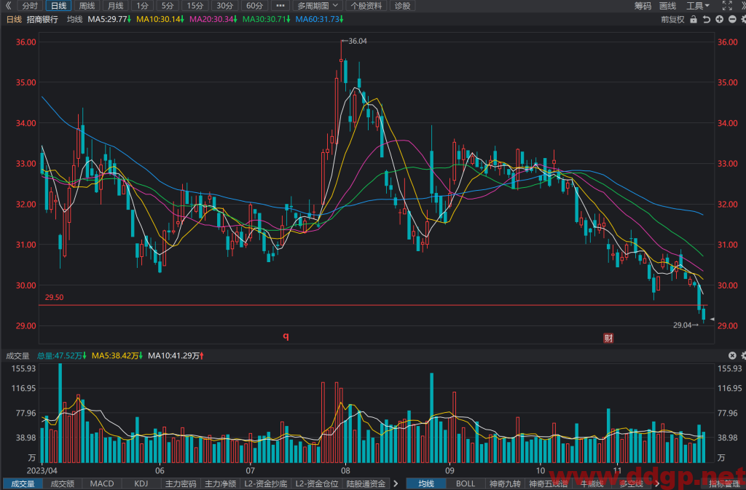Select the 成交量 indicator tab
746x490 pixels.
pyautogui.click(x=23, y=484)
